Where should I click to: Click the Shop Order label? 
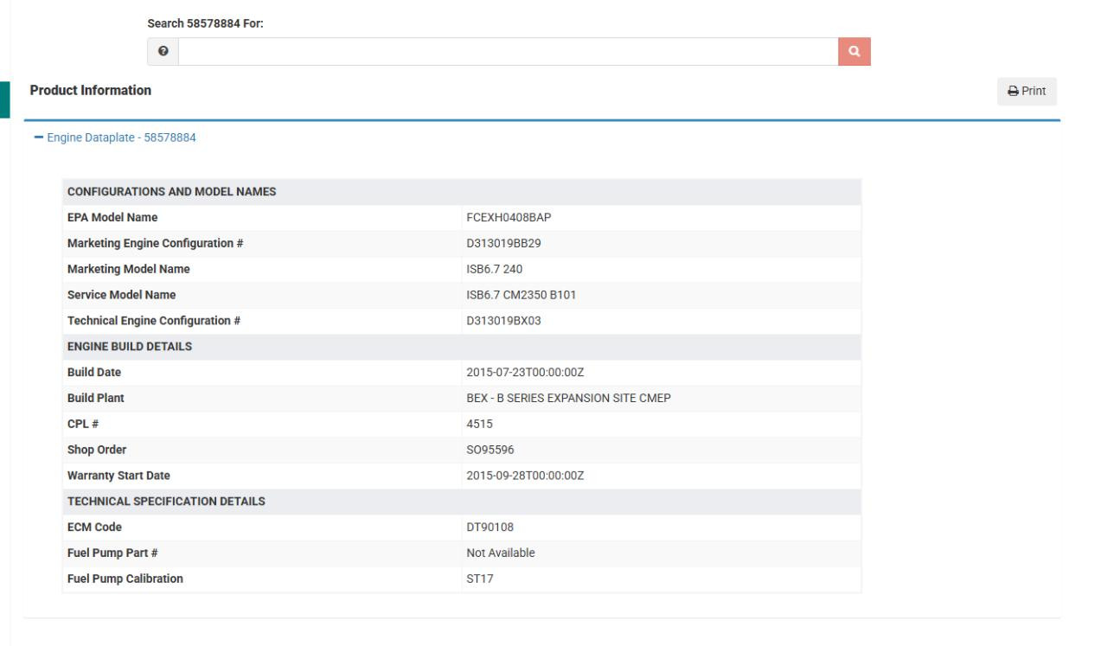(x=97, y=451)
